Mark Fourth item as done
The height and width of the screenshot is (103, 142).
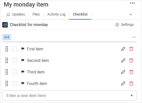[x=15, y=83]
